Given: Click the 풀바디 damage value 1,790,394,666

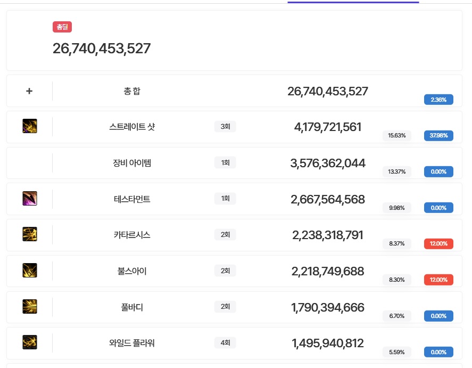Looking at the screenshot, I should 328,307.
